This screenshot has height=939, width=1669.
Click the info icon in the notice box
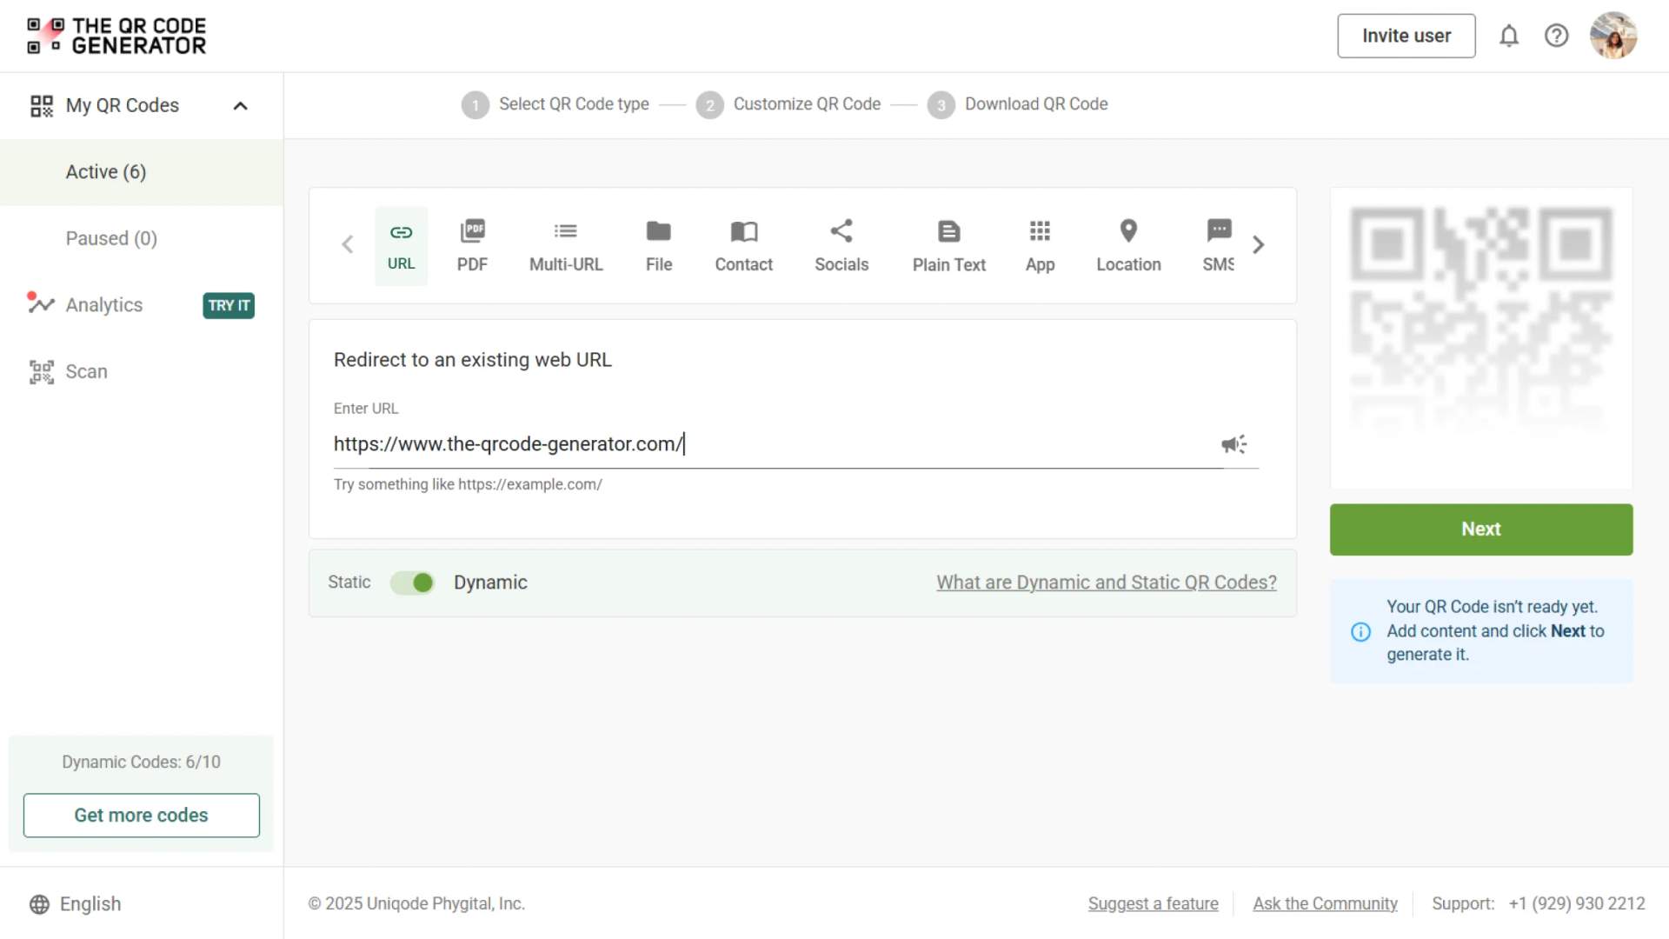tap(1361, 632)
